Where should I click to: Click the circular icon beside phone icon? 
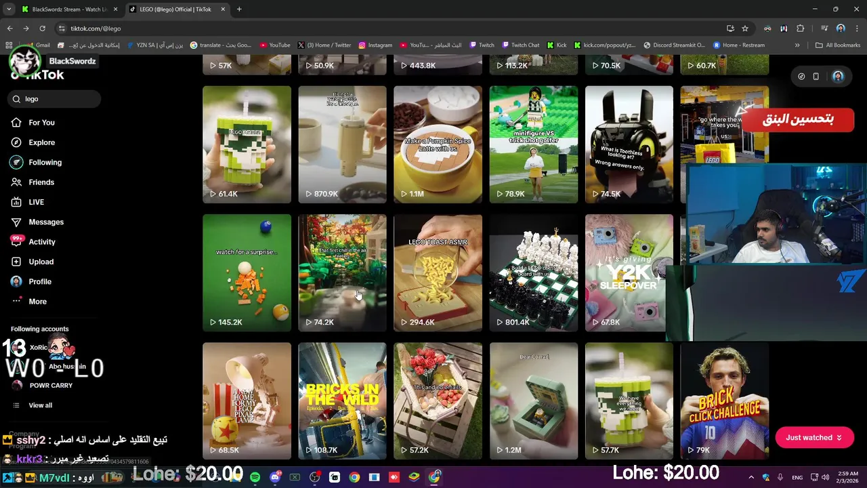coord(801,77)
